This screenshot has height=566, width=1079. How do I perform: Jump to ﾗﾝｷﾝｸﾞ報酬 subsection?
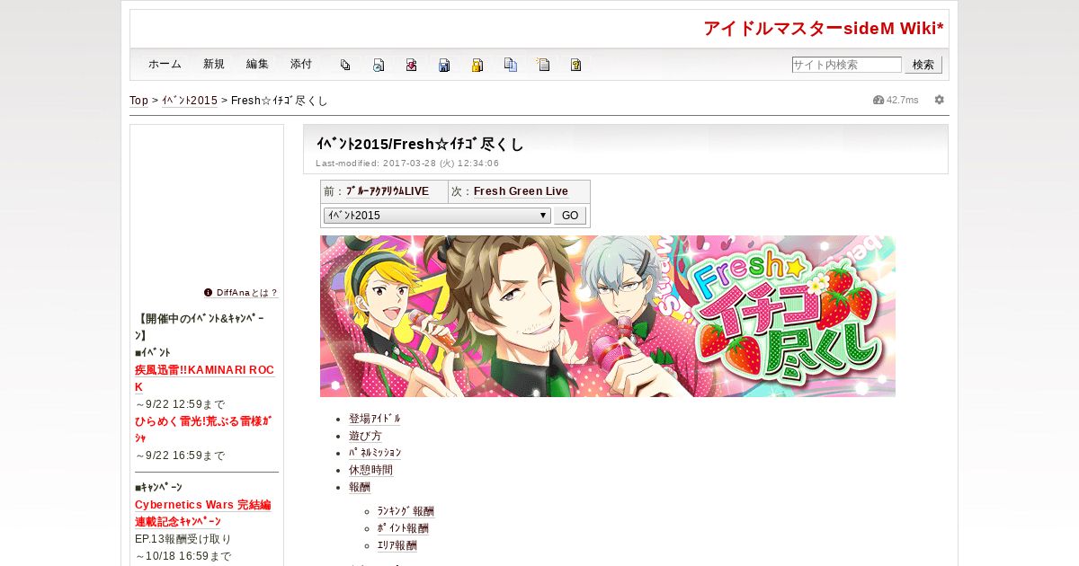pyautogui.click(x=406, y=512)
